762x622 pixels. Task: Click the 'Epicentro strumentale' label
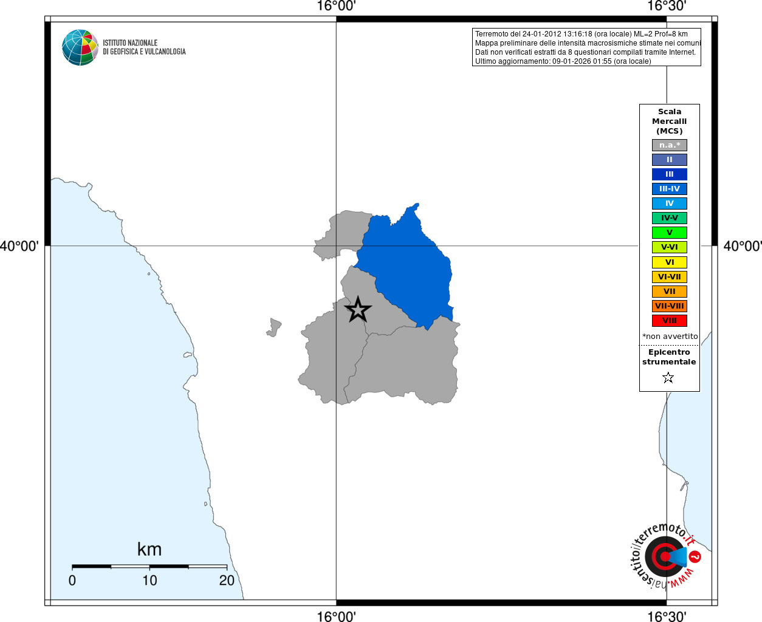coord(669,357)
